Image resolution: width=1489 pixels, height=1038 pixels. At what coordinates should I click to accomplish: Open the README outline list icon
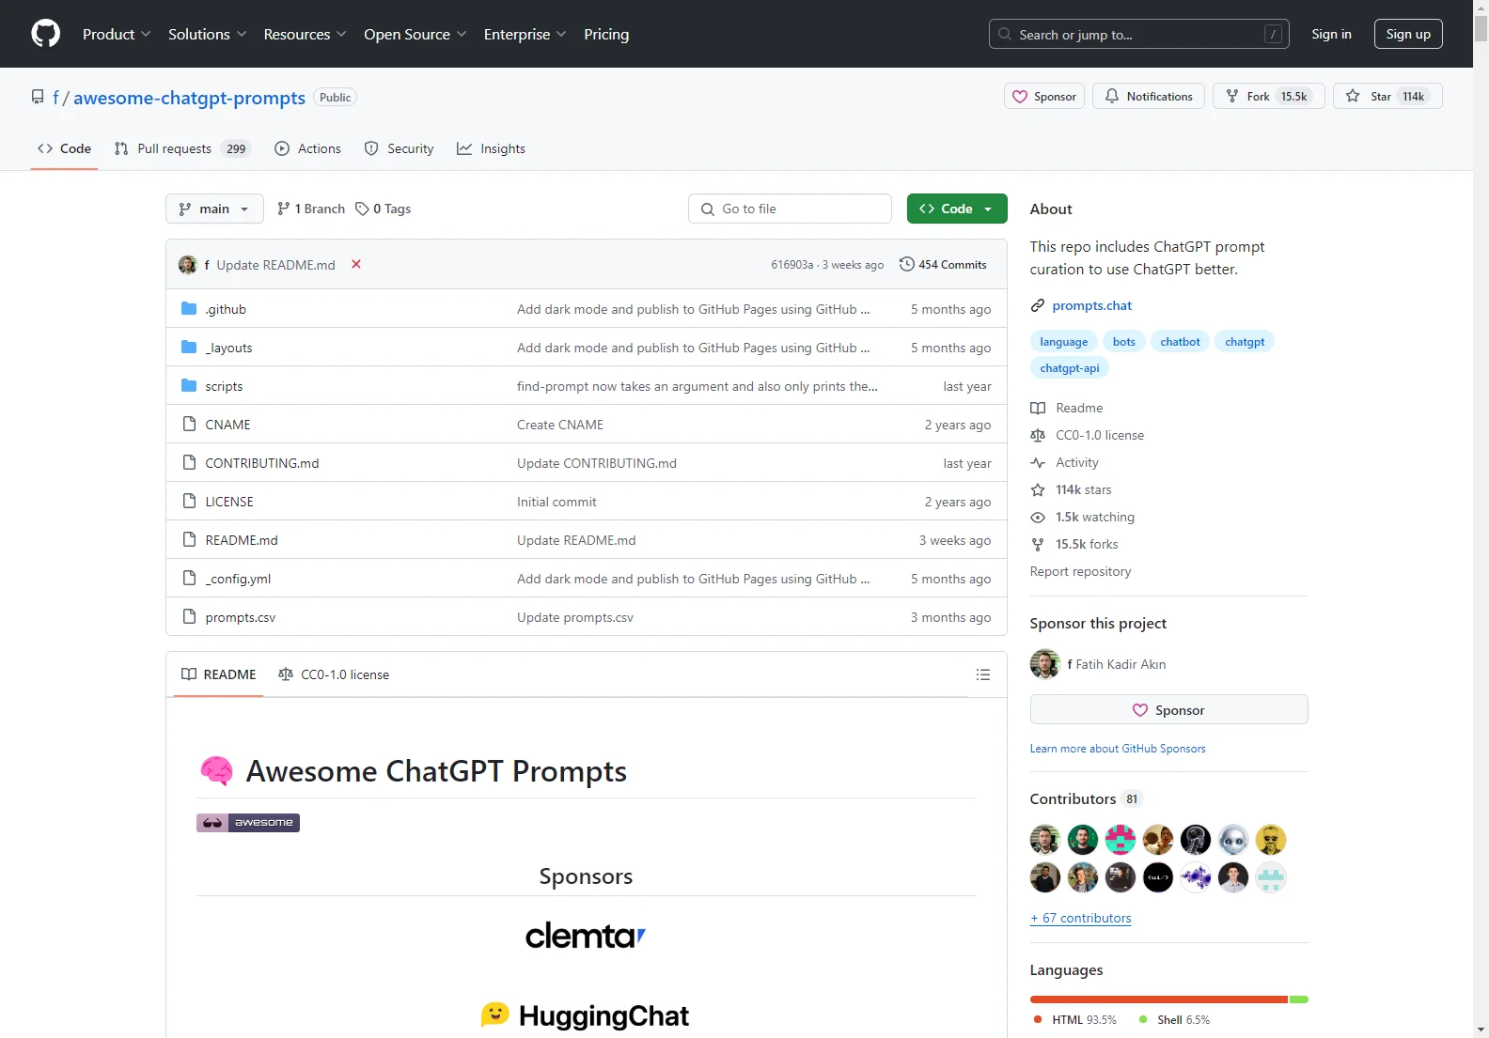(983, 674)
